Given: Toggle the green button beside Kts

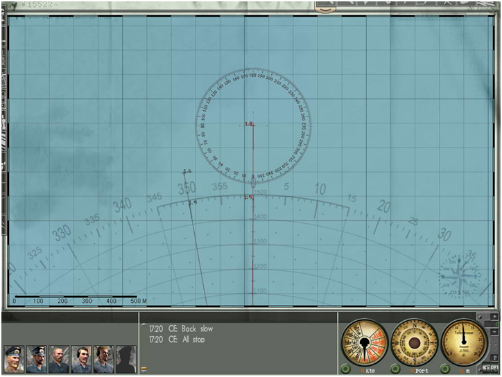Looking at the screenshot, I should click(x=345, y=369).
